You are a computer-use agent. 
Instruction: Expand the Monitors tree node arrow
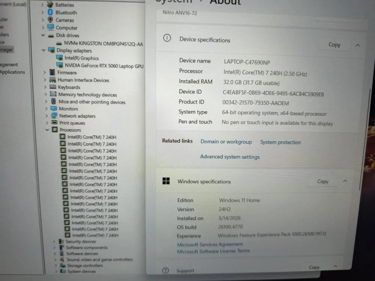click(46, 109)
